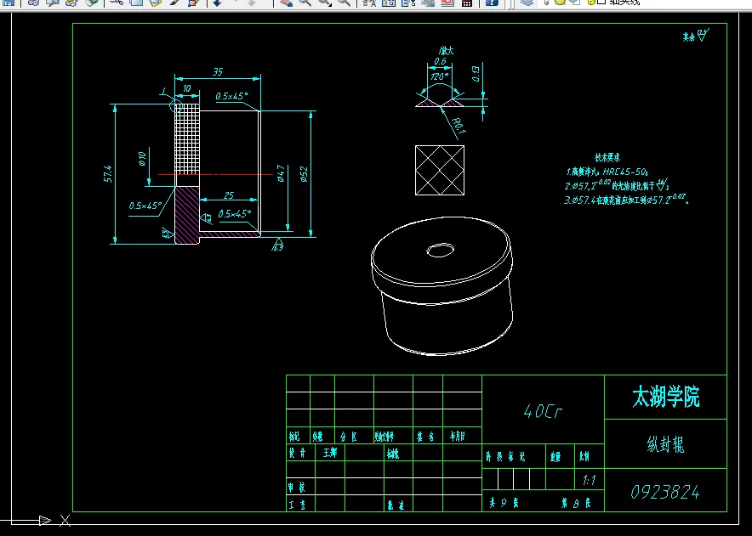Select the designer name 王辉

[x=330, y=453]
